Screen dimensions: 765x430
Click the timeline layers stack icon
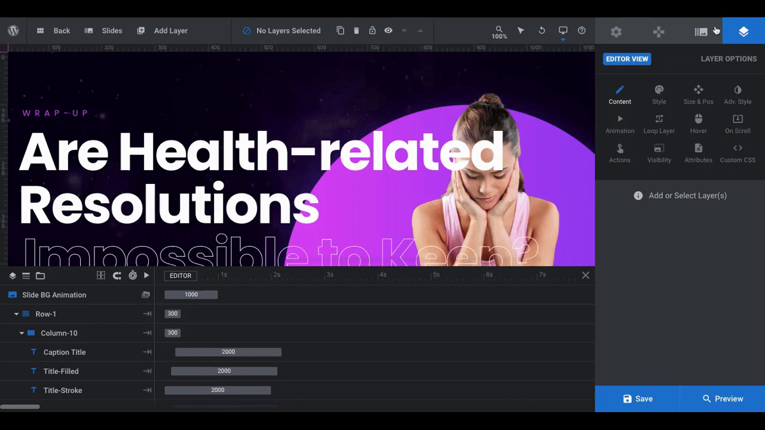click(x=13, y=275)
